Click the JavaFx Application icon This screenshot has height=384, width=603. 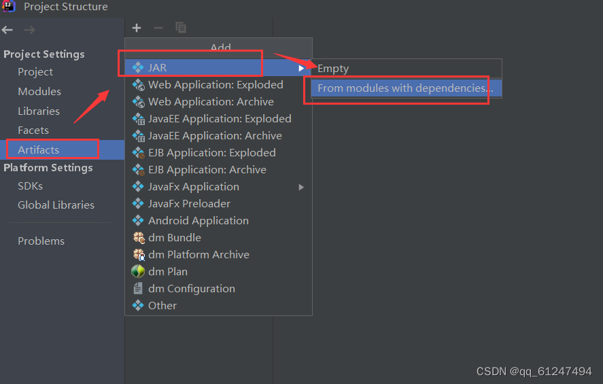coord(138,186)
